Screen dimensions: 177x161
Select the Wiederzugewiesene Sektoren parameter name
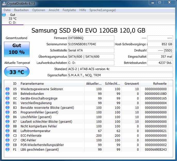pos(42,89)
